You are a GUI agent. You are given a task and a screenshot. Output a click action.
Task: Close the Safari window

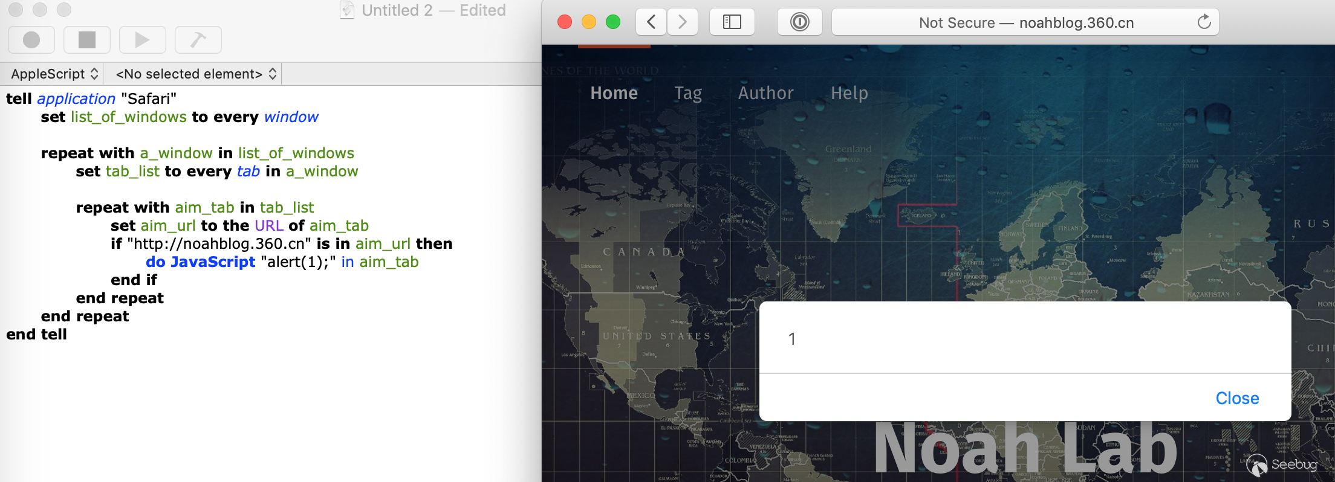[565, 22]
